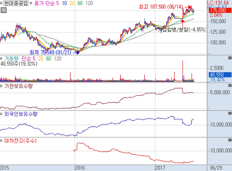The width and height of the screenshot is (232, 171).
Task: Click the LC:131.64 indicator text
Action: click(218, 3)
